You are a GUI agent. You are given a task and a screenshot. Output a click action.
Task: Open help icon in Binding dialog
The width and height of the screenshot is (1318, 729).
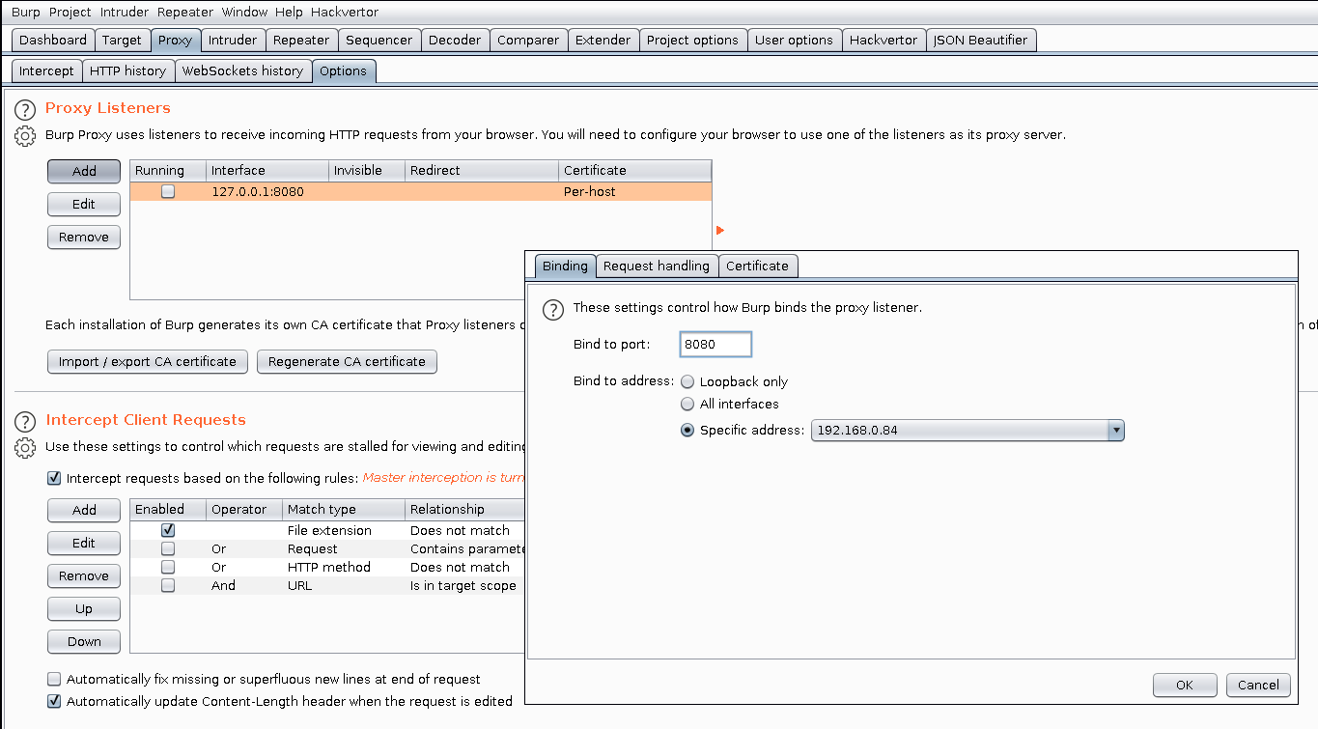click(552, 309)
